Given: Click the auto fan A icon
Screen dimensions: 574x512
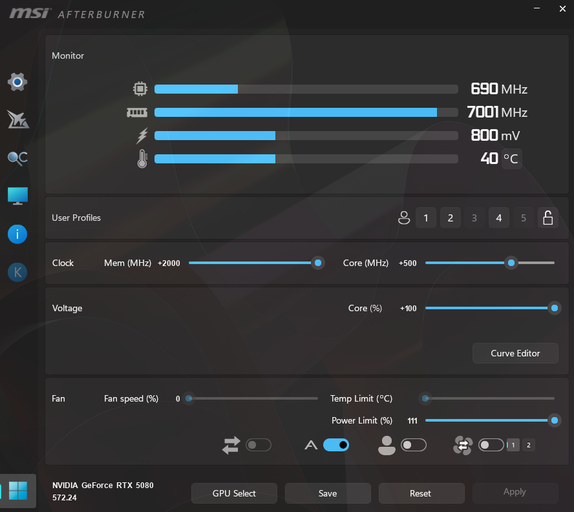Looking at the screenshot, I should [x=311, y=445].
